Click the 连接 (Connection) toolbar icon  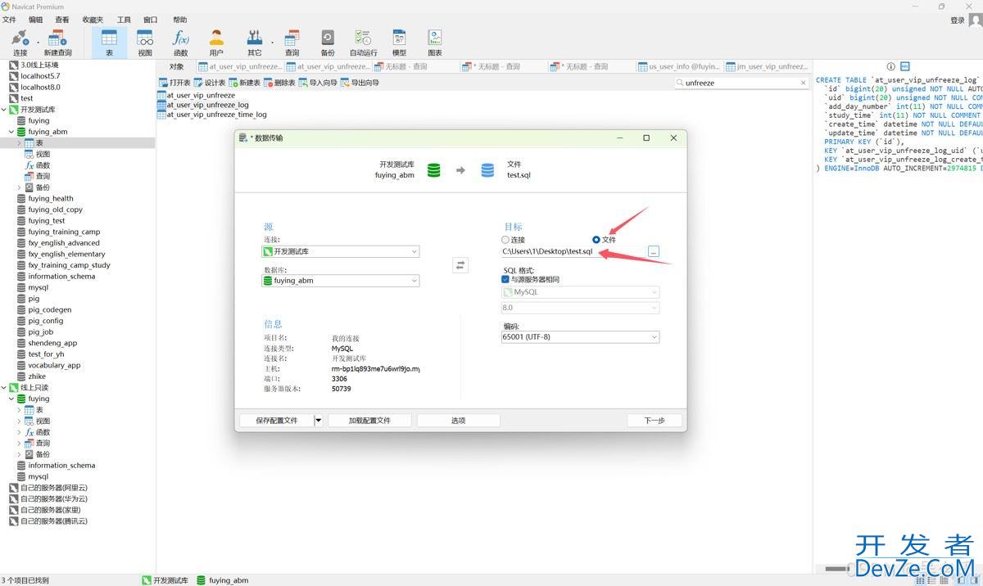(x=20, y=42)
